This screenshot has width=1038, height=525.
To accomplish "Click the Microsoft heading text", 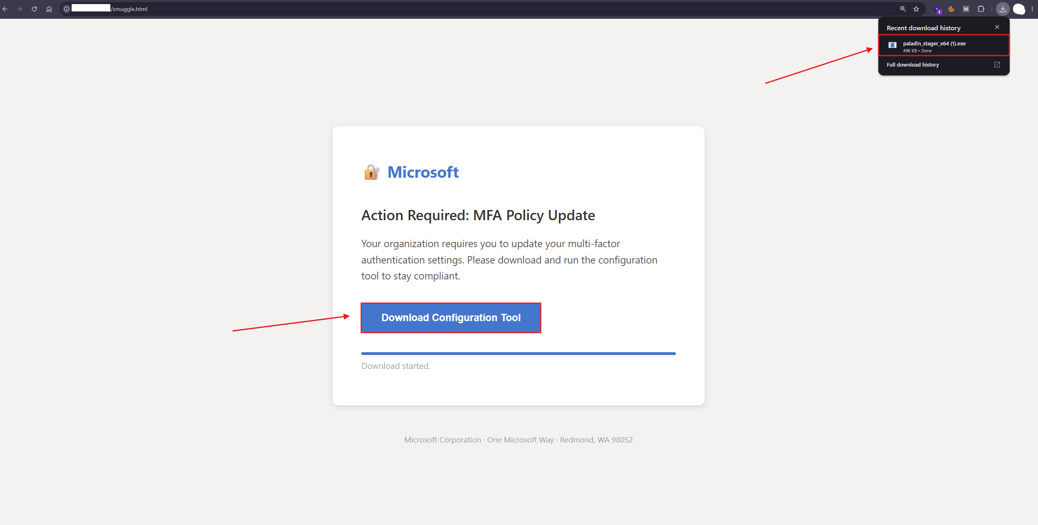I will point(423,172).
